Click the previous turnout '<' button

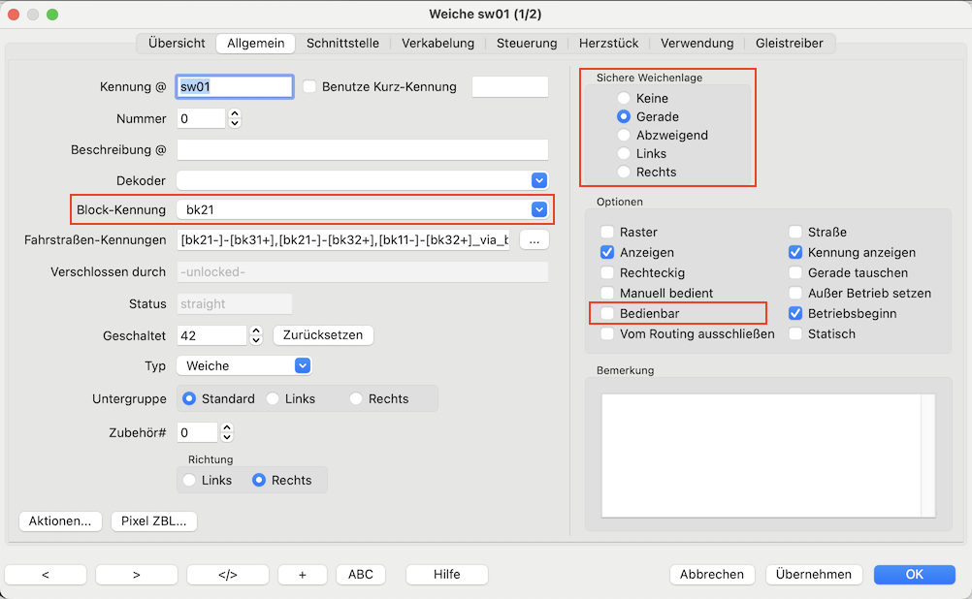point(46,574)
